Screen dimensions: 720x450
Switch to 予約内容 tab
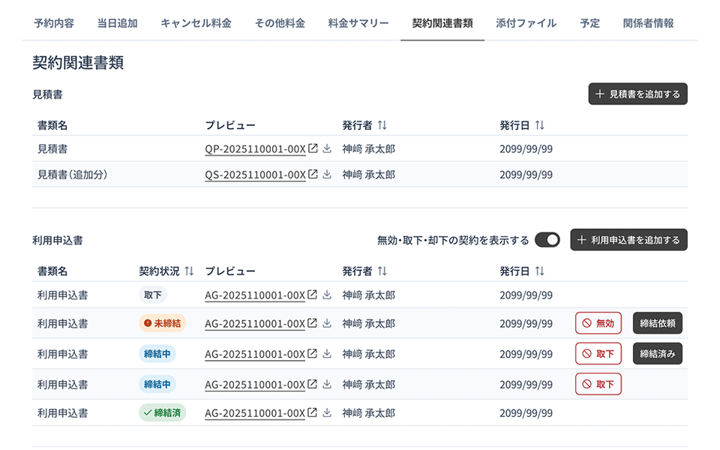pos(54,23)
